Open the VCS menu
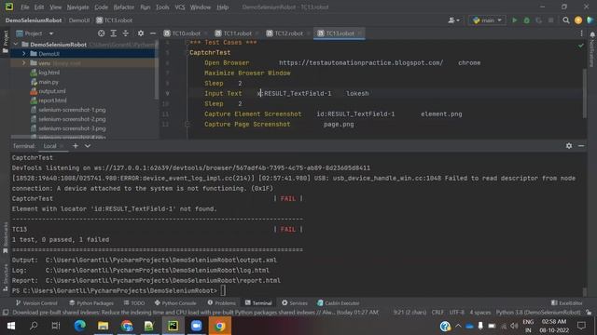This screenshot has width=597, height=335. coord(180,7)
